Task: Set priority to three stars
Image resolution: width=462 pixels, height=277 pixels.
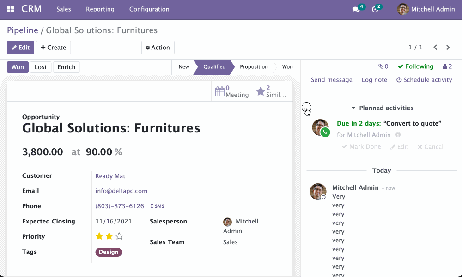Action: (119, 236)
